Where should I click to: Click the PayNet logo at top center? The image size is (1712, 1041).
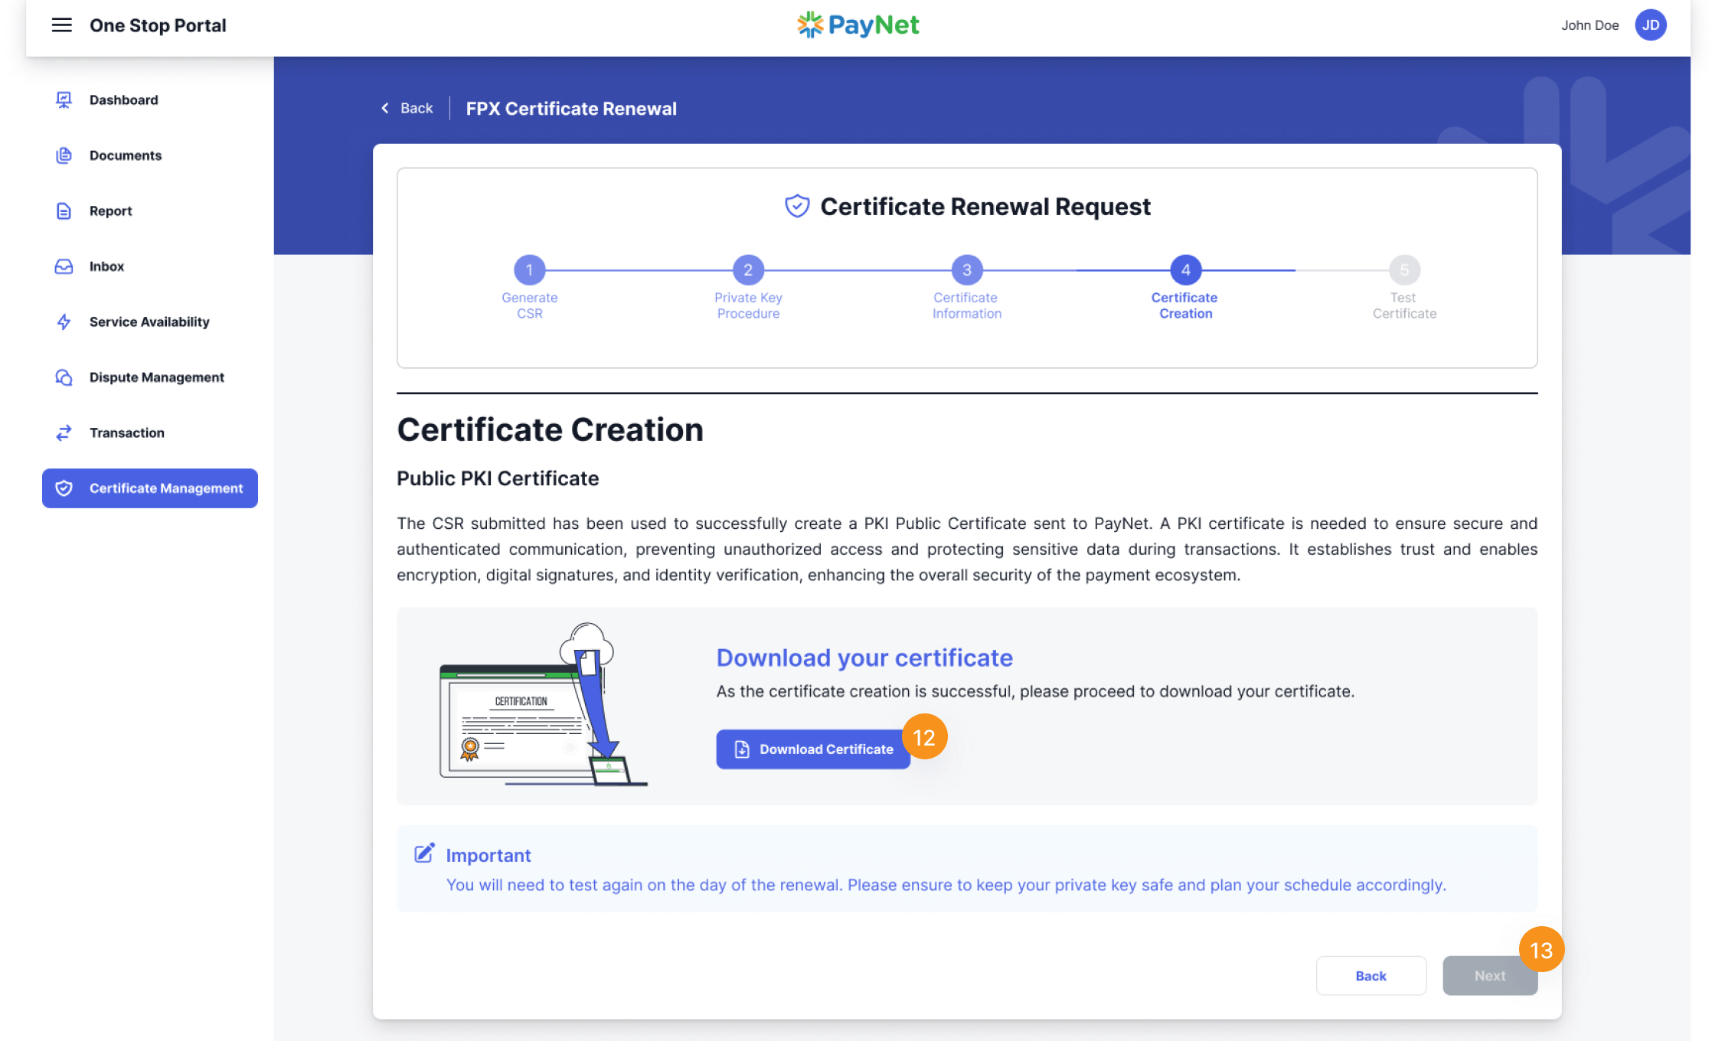point(856,24)
